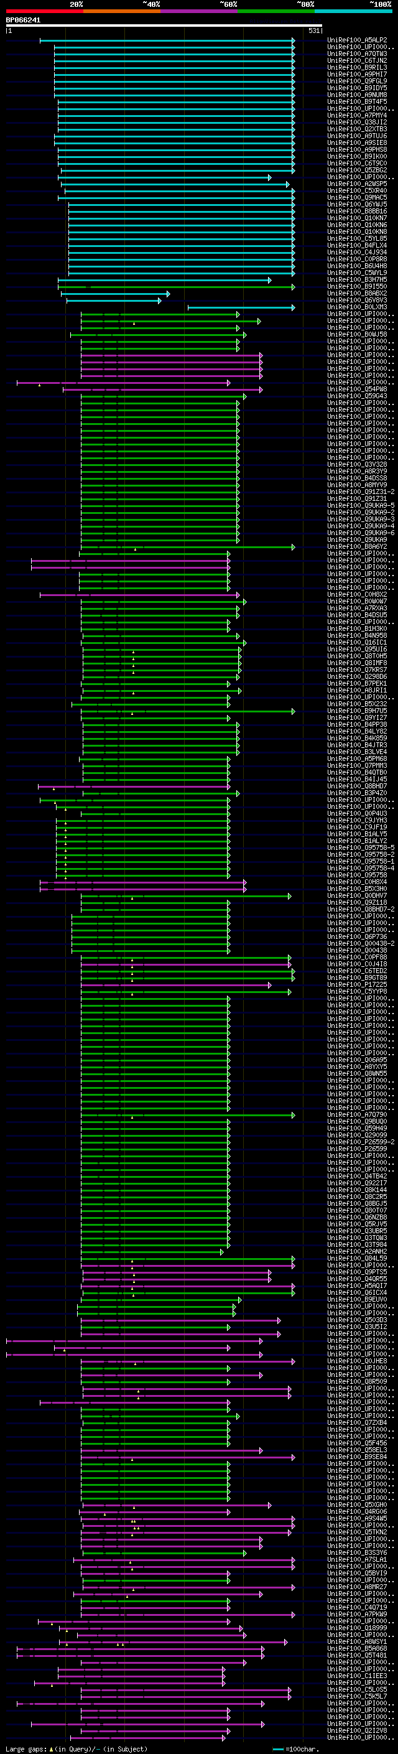Choose the UniRef100_C6T9C0 entry
The height and width of the screenshot is (1754, 398).
point(357,164)
